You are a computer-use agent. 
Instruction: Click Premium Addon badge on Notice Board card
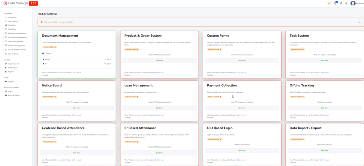49,97
